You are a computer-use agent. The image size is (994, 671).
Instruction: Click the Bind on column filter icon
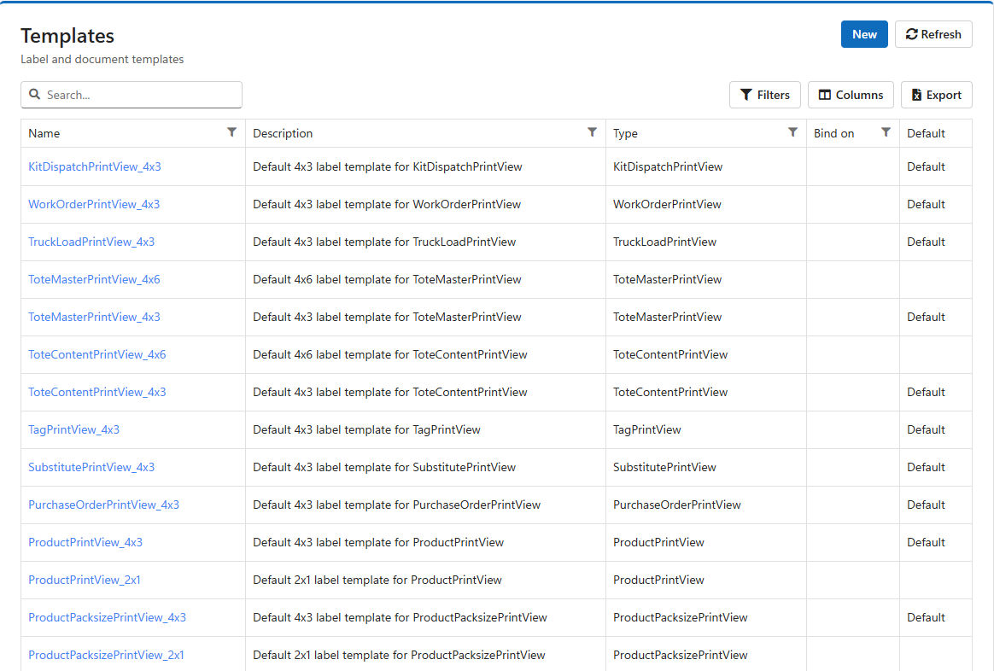[x=886, y=132]
